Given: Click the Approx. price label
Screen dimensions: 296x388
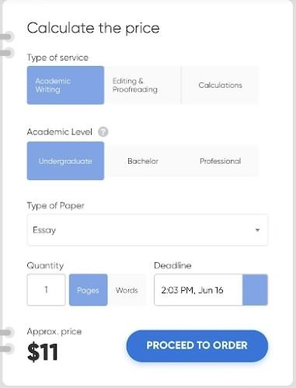Looking at the screenshot, I should pyautogui.click(x=54, y=331).
